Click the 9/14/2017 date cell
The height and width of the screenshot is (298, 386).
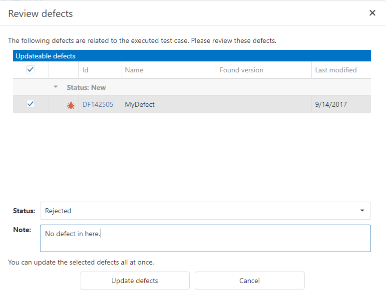click(x=331, y=105)
